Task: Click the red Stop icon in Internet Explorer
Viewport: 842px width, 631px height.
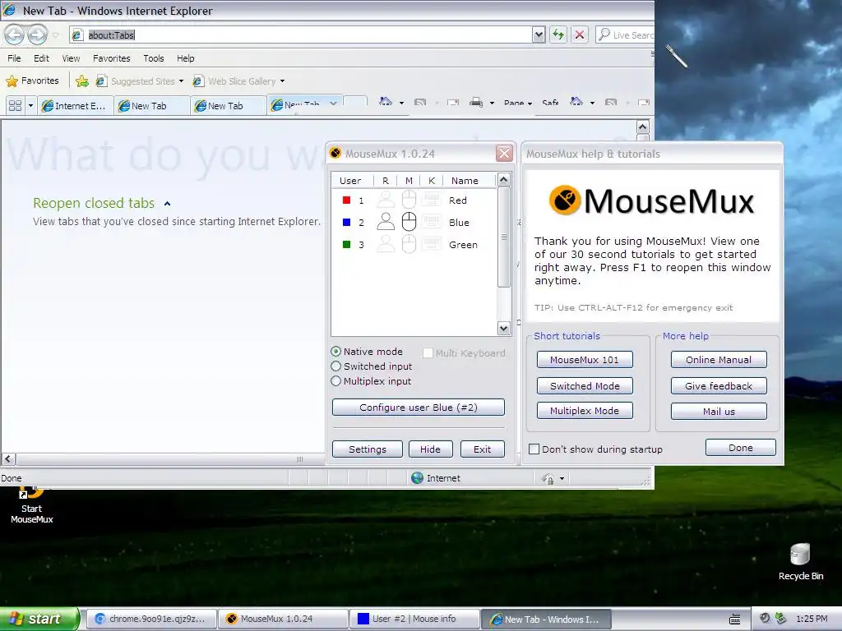Action: point(580,35)
